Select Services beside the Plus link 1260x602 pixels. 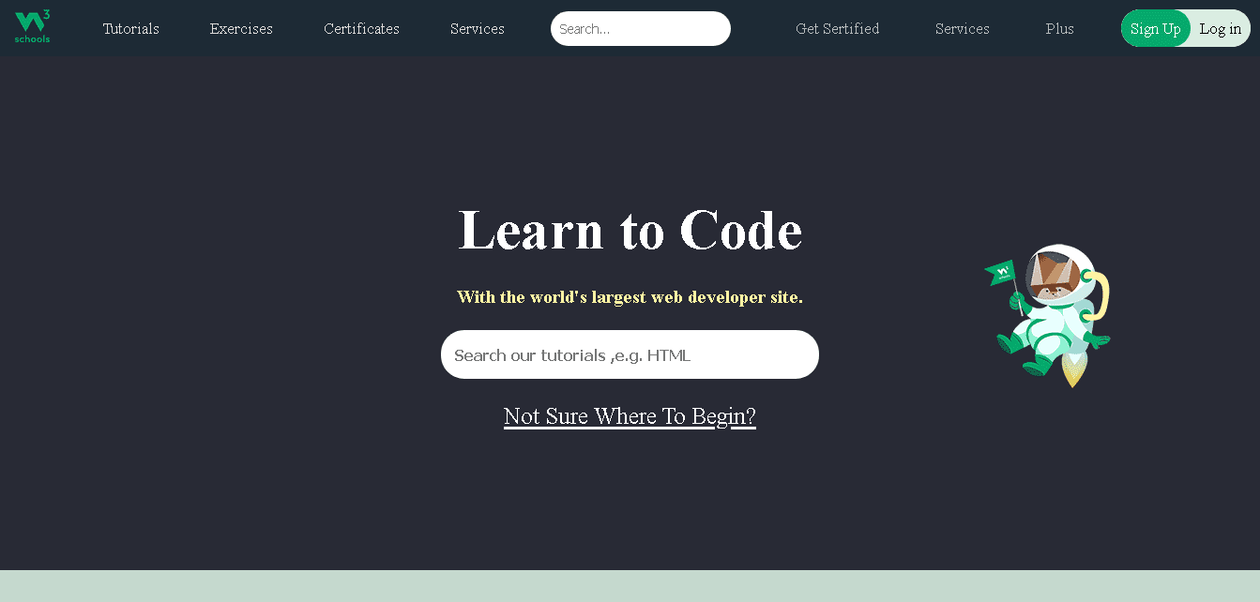[x=962, y=29]
